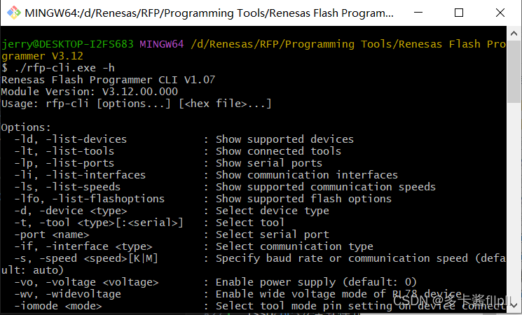
Task: Click the vertical scrollbar thumb
Action: 514,72
